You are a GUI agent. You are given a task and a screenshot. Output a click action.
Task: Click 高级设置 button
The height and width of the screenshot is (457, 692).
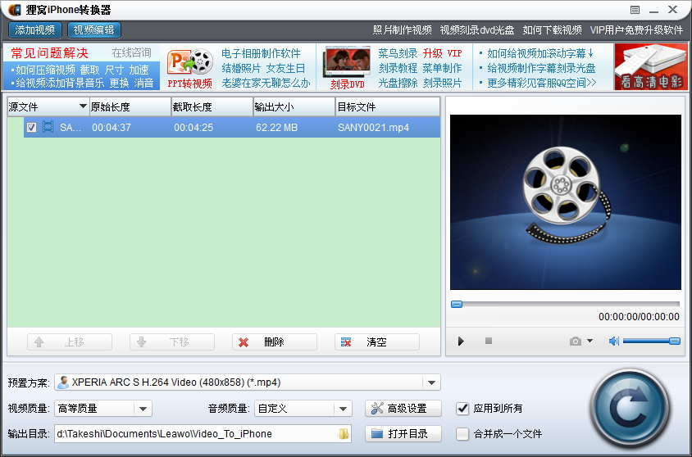(403, 409)
